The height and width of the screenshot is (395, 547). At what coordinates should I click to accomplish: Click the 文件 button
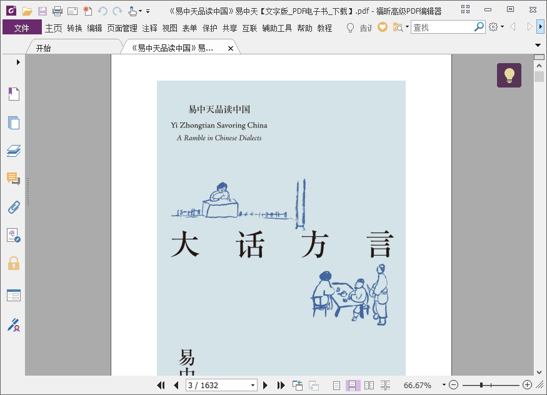click(22, 28)
